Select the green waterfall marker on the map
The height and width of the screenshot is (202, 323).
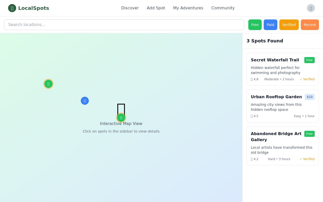(48, 84)
